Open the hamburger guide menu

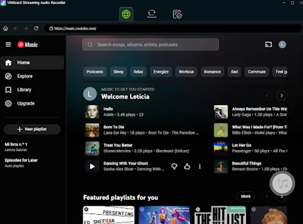click(x=8, y=45)
